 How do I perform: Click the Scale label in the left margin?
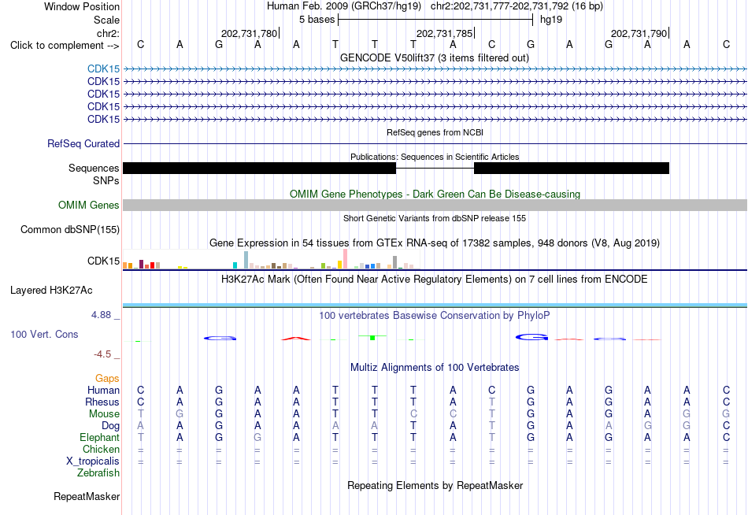(106, 20)
